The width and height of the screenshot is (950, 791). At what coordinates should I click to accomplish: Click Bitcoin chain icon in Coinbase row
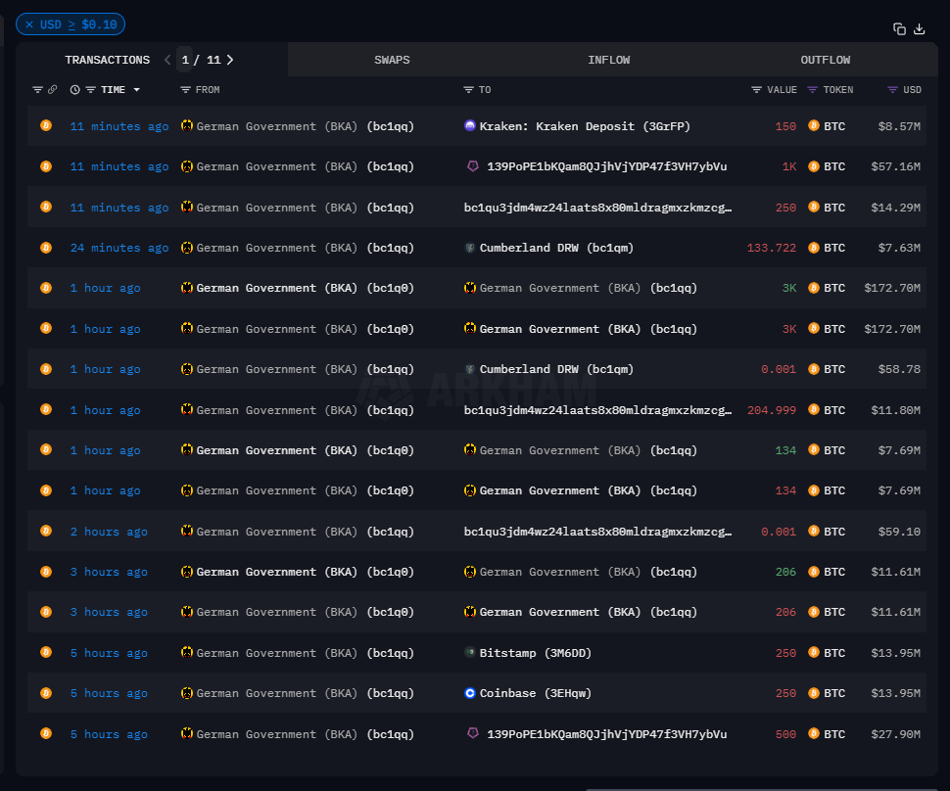point(46,693)
